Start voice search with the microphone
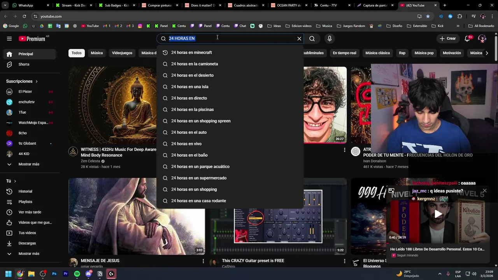 pyautogui.click(x=330, y=38)
